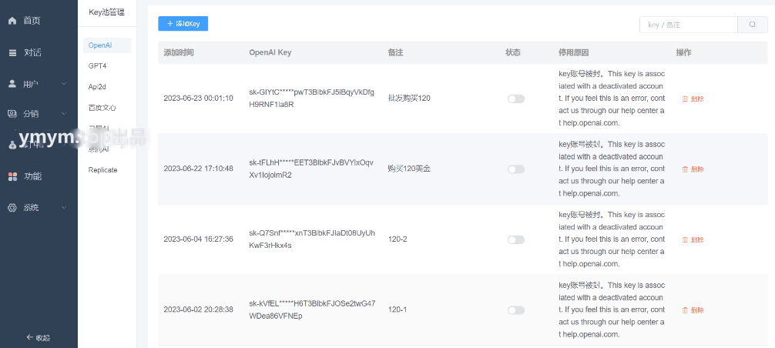Click the key starting with sk-kVfEL
775x348 pixels.
point(312,310)
